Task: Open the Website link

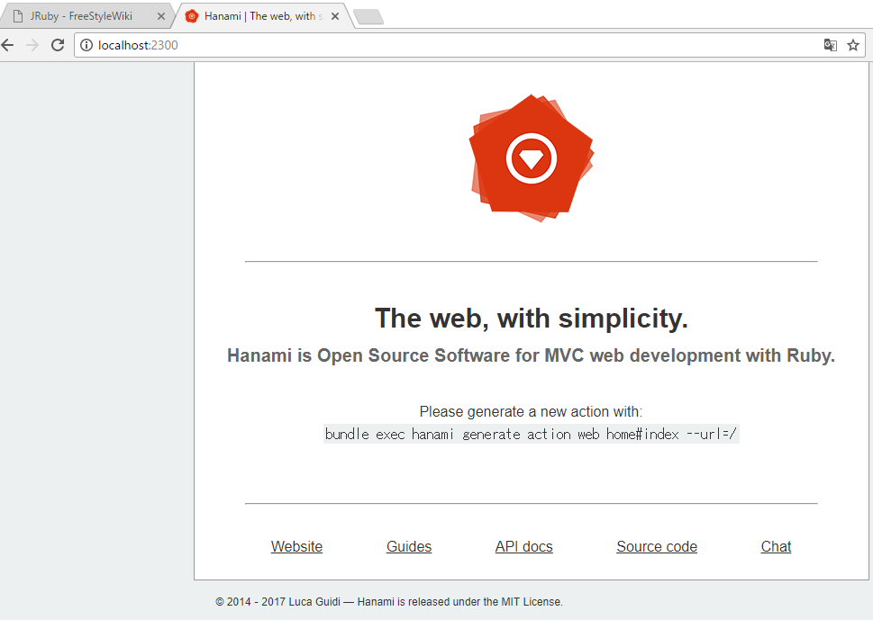Action: pos(296,546)
